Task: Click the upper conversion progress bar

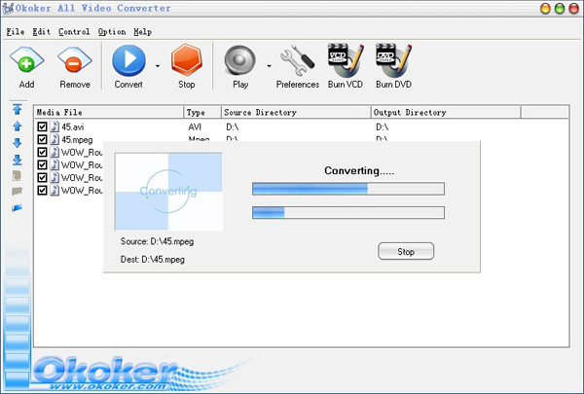Action: tap(348, 189)
